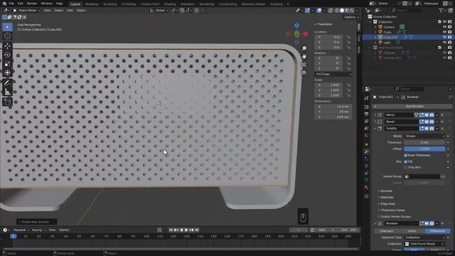Image resolution: width=455 pixels, height=256 pixels.
Task: Open the Tool properties tab icon
Action: (x=367, y=98)
